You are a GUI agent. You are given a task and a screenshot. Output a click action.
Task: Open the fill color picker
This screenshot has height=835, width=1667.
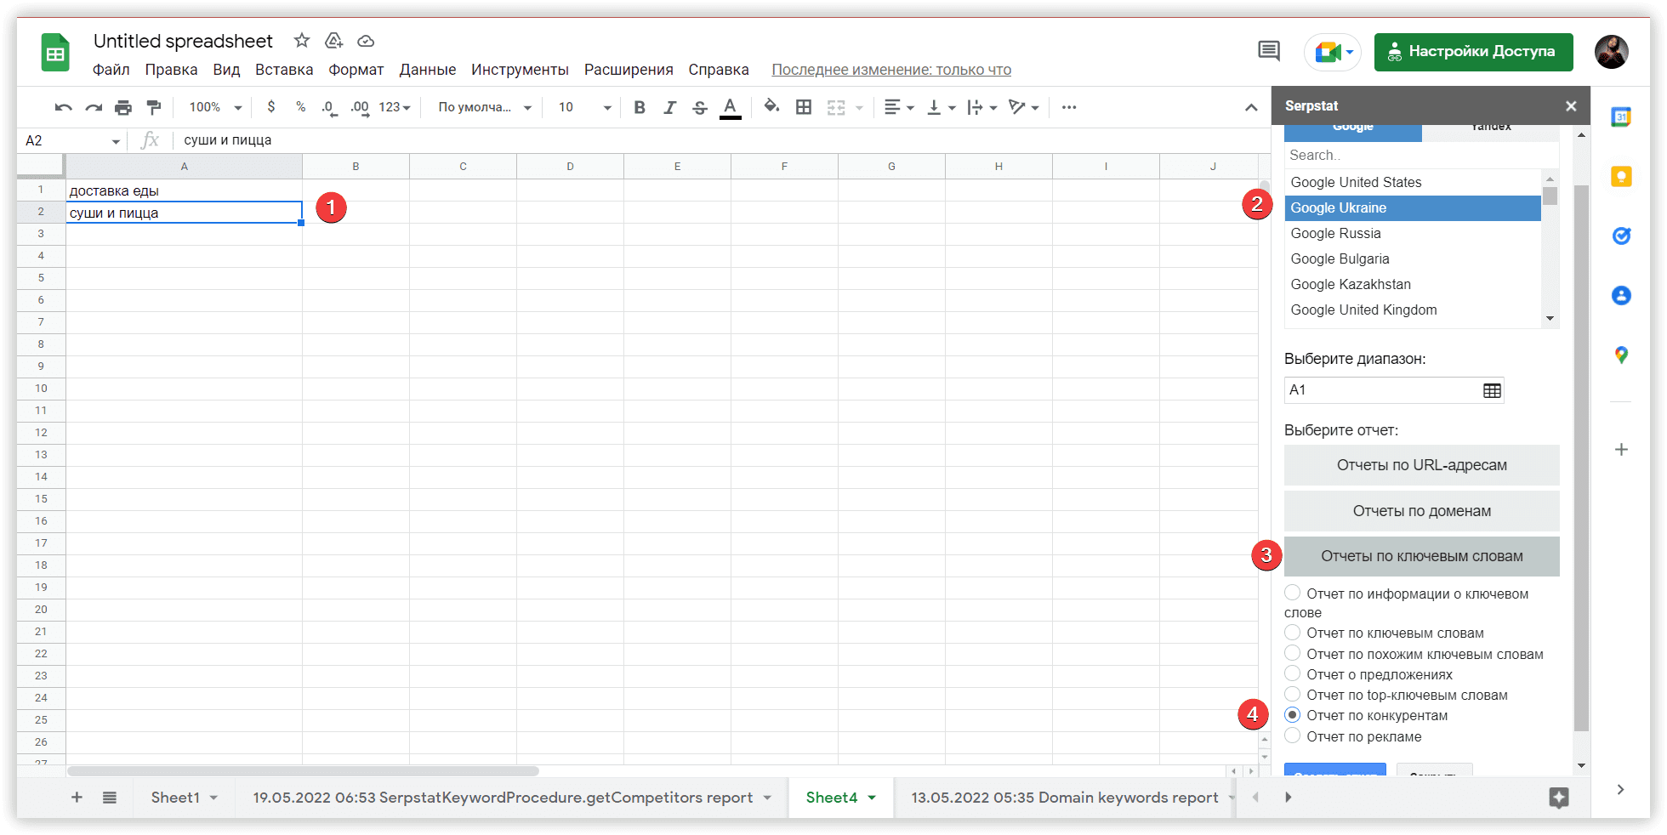tap(771, 107)
